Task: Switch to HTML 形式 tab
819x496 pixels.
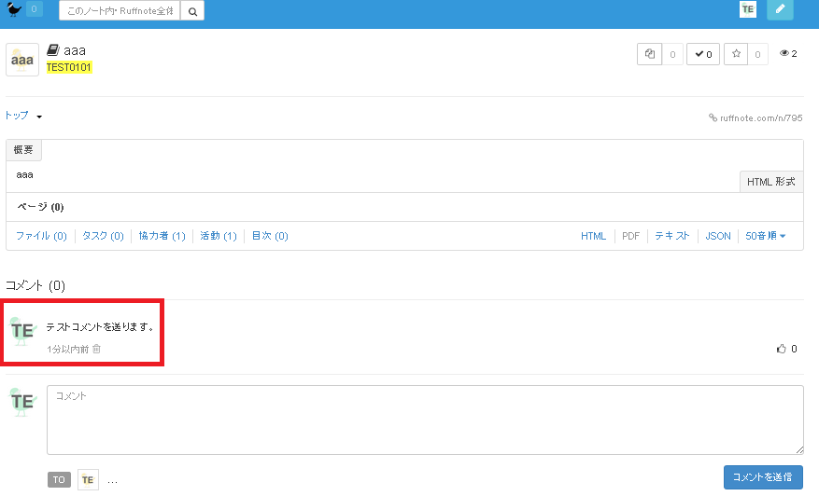Action: tap(770, 182)
